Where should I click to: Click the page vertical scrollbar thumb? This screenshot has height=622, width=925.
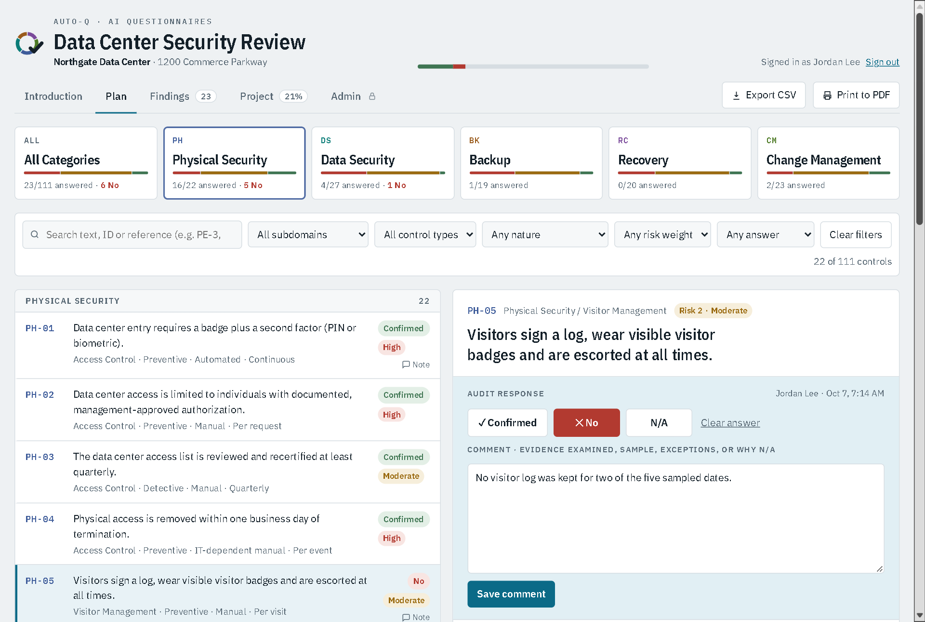click(x=920, y=118)
